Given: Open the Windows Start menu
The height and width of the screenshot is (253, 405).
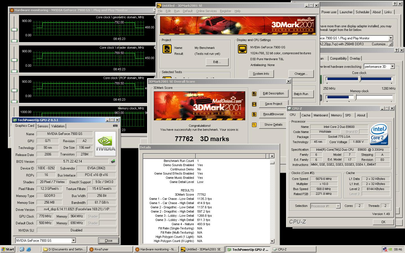Looking at the screenshot, I should pyautogui.click(x=8, y=249).
